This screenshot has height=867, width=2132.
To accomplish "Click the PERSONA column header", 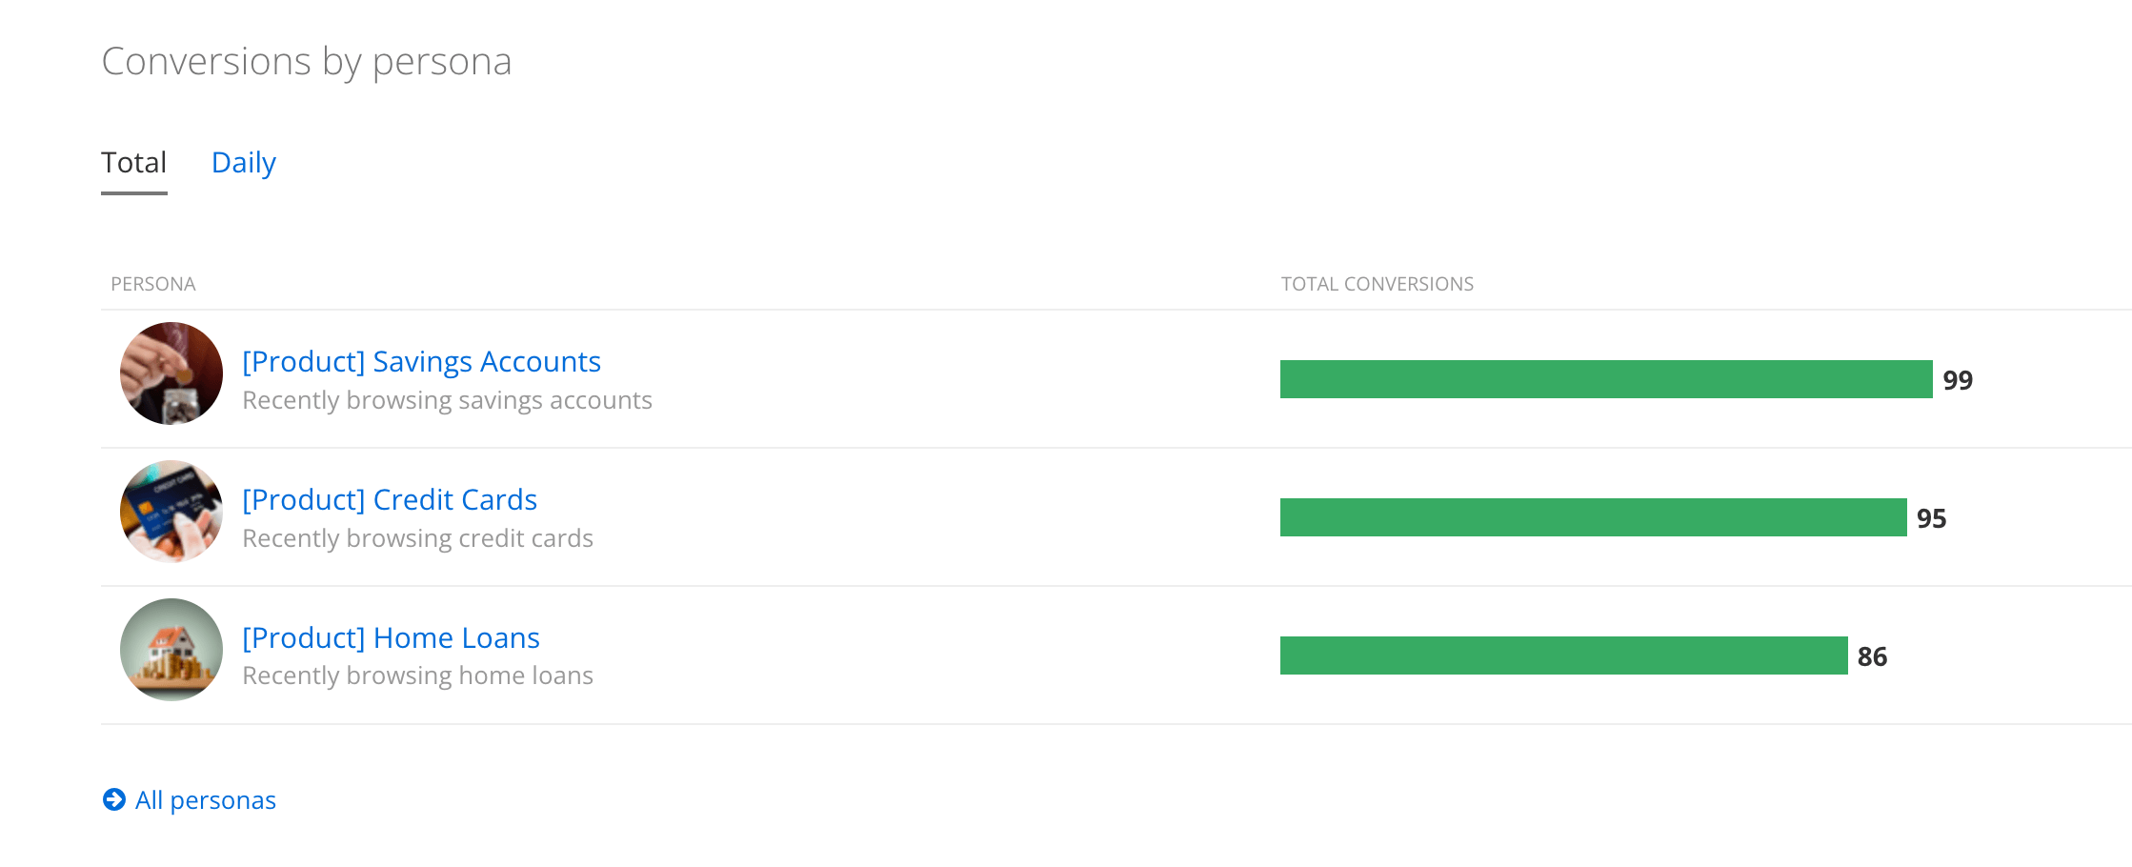I will 153,284.
